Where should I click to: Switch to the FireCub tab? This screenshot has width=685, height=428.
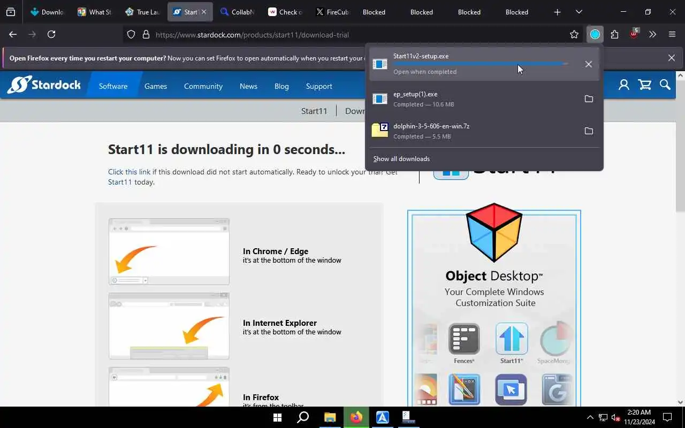coord(333,12)
